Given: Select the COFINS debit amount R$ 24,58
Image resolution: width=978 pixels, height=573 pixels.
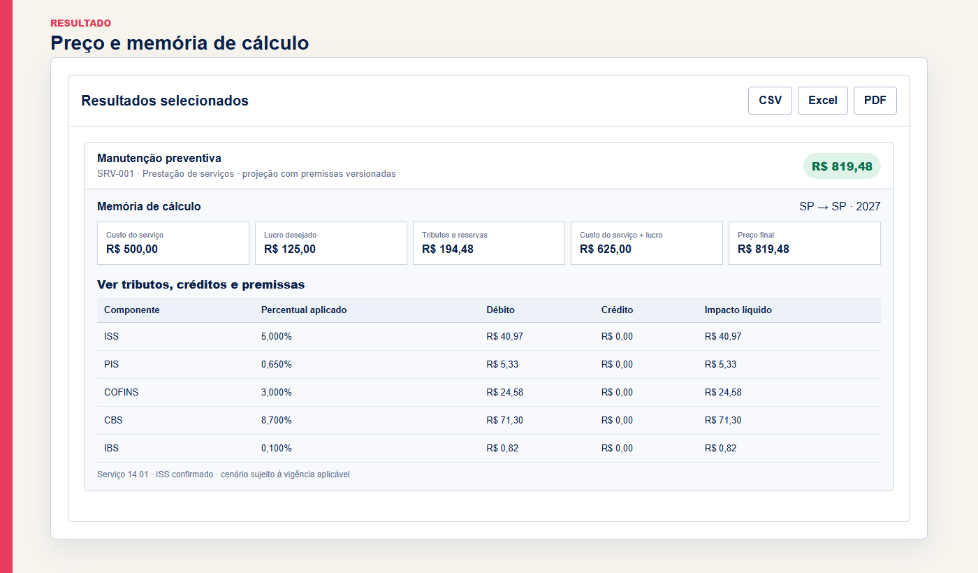Looking at the screenshot, I should (505, 393).
